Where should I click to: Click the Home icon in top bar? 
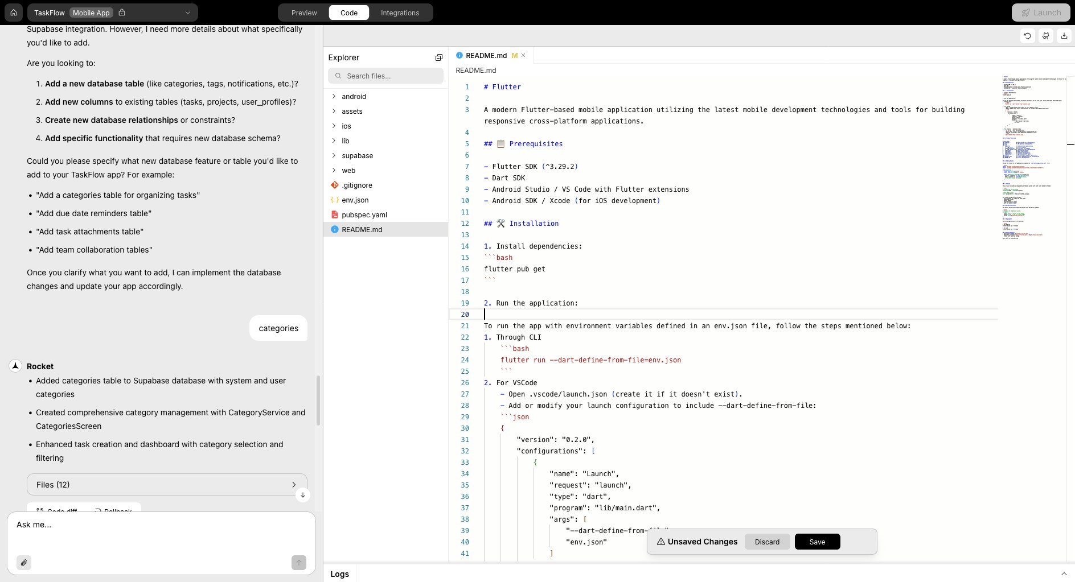click(x=13, y=12)
